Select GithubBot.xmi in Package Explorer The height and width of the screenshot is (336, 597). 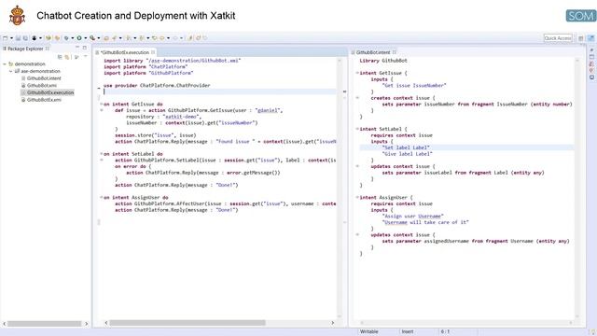tap(42, 85)
